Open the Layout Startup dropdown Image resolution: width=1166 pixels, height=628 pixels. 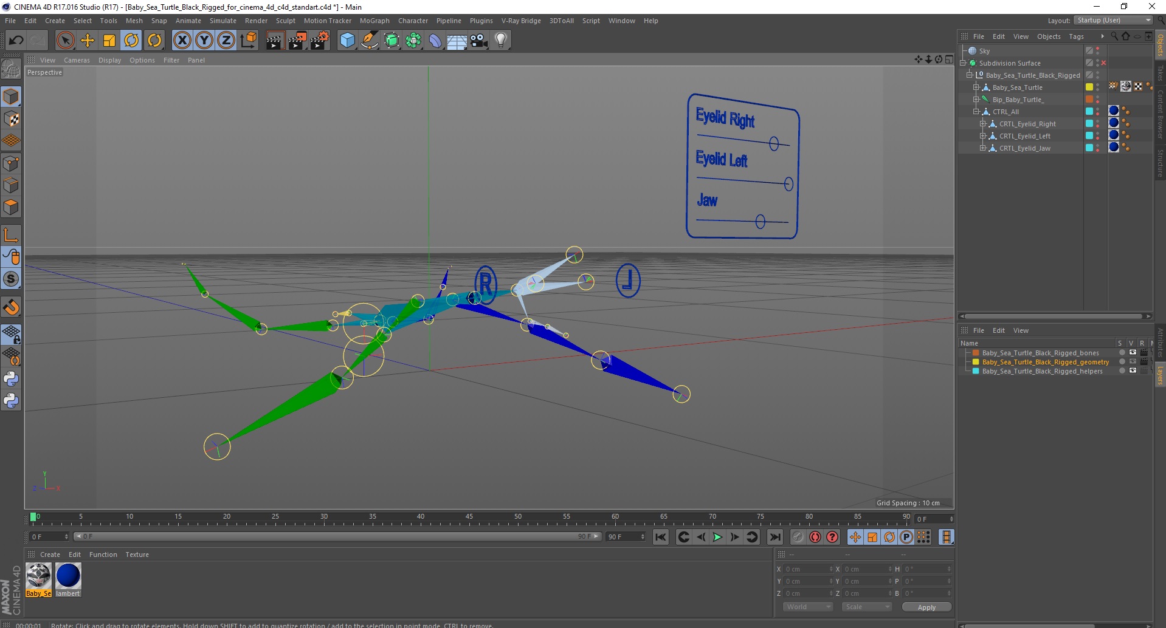1113,20
